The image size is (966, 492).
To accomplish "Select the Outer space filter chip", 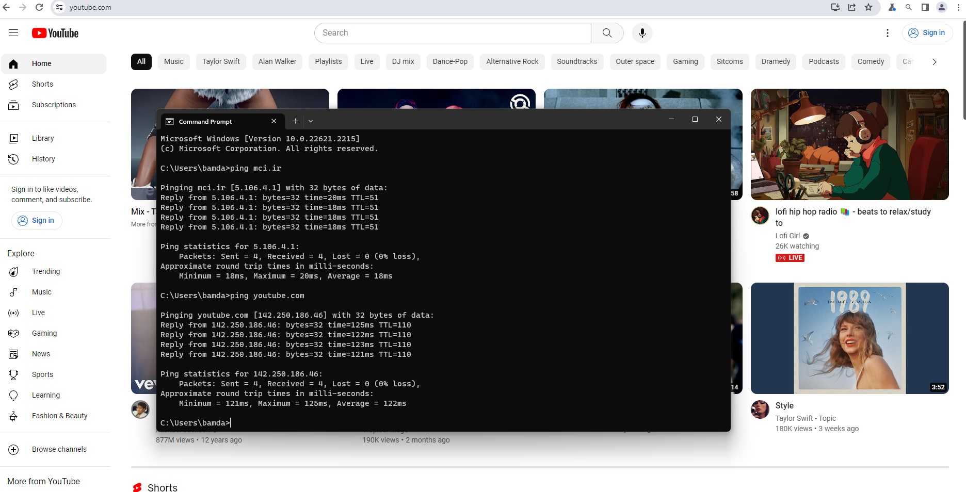I will point(635,61).
